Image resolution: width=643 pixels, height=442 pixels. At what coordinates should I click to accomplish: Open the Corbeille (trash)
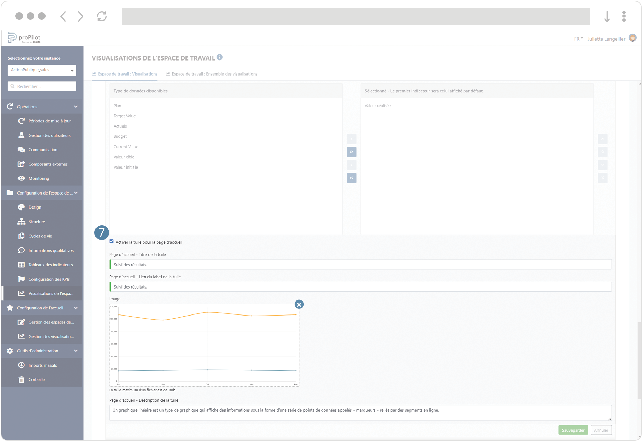(x=37, y=379)
